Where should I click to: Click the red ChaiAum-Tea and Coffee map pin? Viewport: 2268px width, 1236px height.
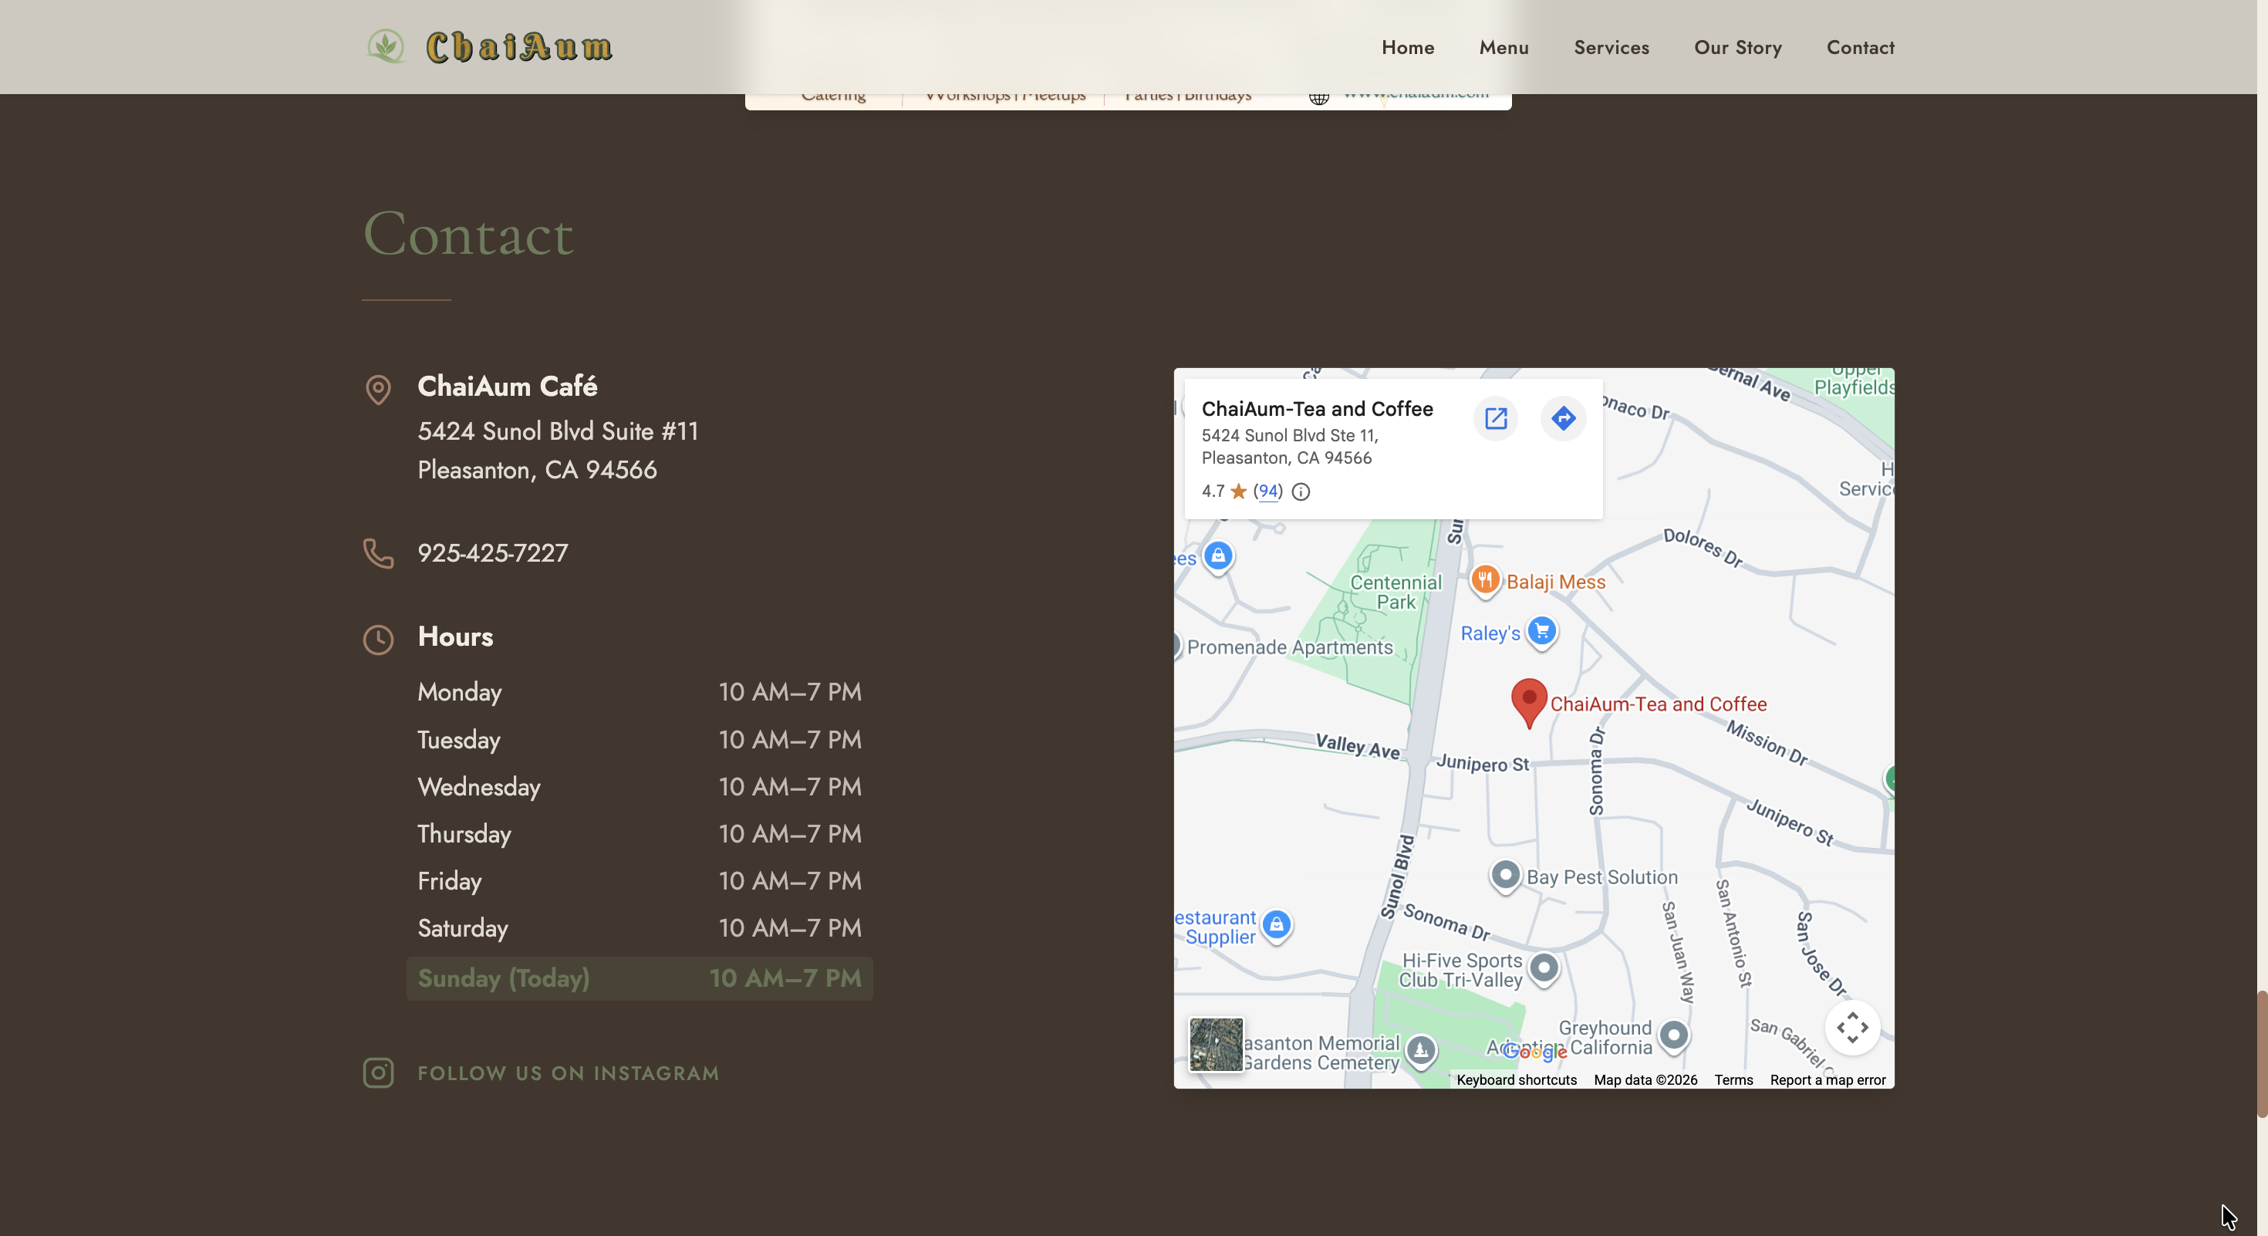click(1529, 701)
